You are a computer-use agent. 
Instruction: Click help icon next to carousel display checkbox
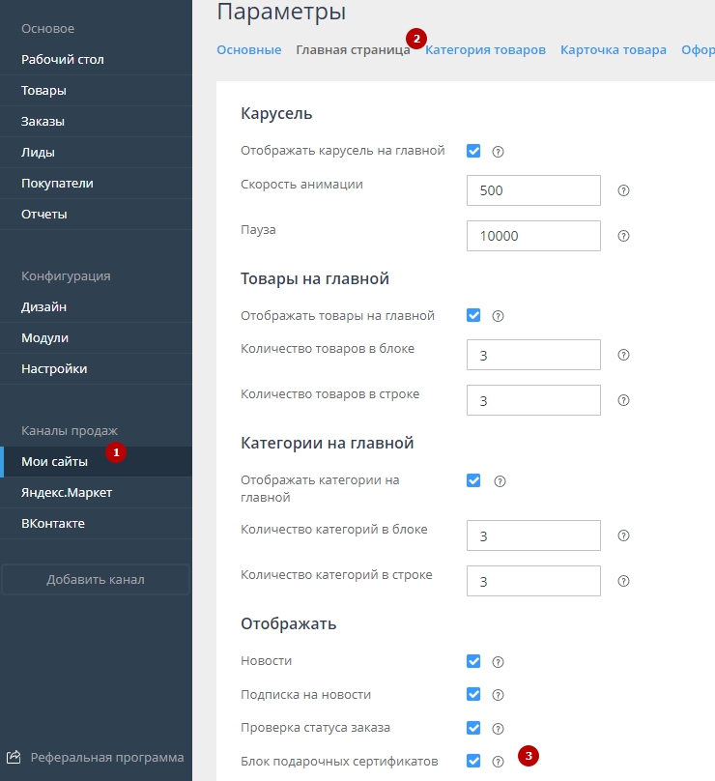pyautogui.click(x=498, y=152)
